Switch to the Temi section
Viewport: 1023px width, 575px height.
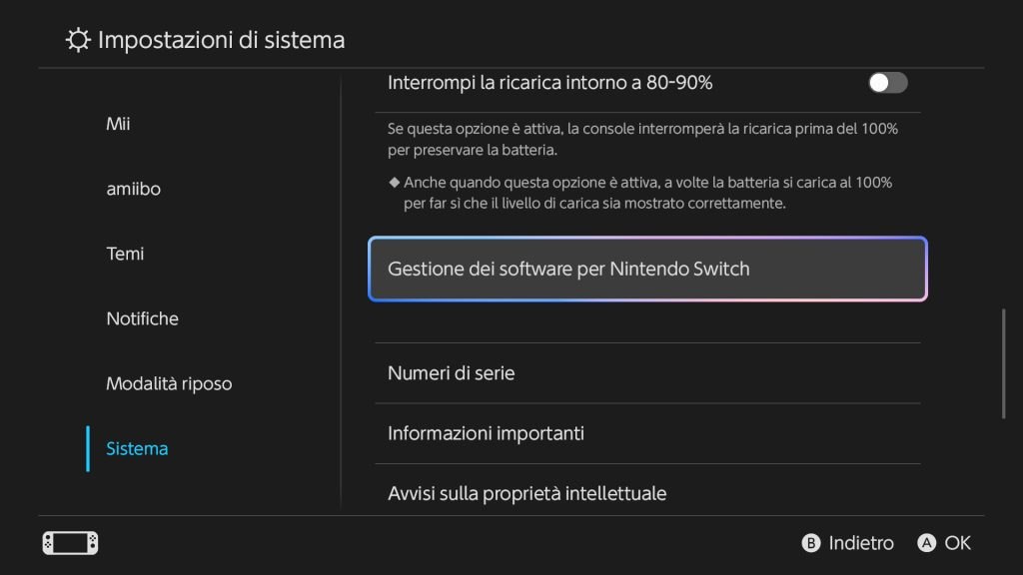tap(123, 253)
